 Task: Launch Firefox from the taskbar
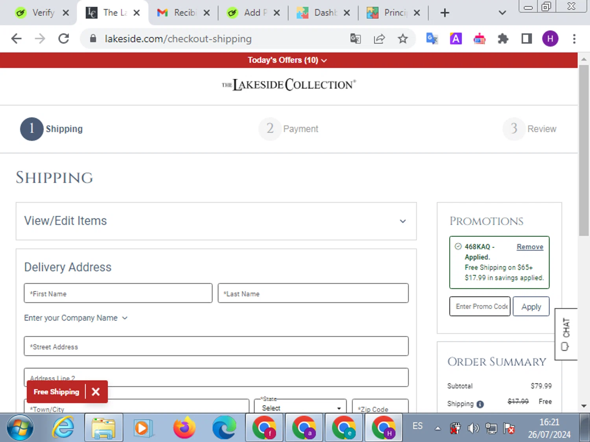tap(184, 428)
